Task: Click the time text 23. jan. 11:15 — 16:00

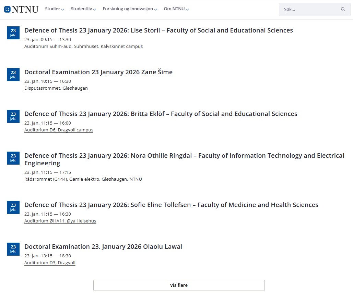Action: pos(47,123)
